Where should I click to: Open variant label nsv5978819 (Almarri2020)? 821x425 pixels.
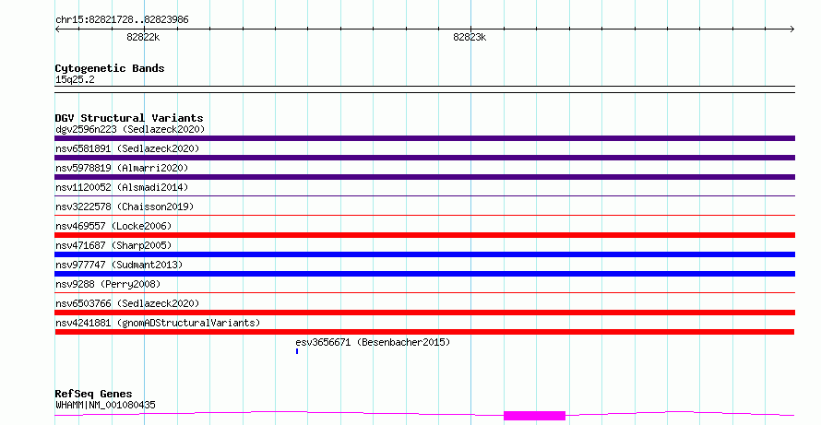(122, 168)
